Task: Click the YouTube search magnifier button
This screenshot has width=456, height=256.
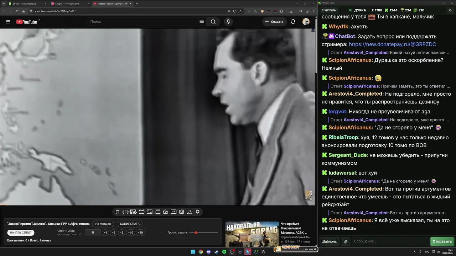Action: (213, 22)
